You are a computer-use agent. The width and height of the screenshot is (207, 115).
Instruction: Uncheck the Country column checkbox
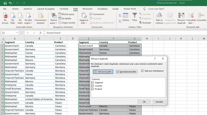[x=93, y=86]
